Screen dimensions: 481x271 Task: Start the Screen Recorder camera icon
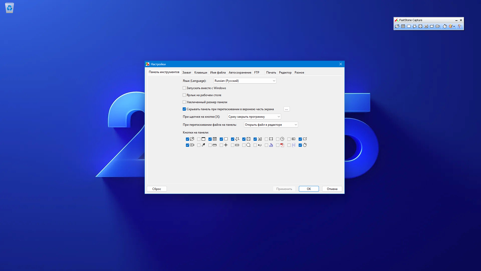438,26
